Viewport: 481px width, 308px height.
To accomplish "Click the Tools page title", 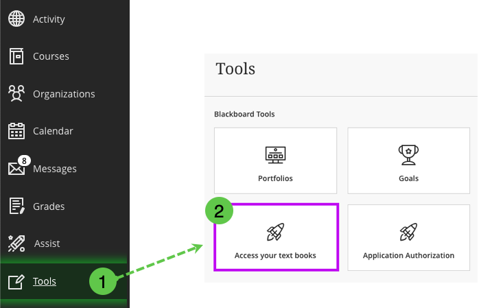I will pos(235,69).
